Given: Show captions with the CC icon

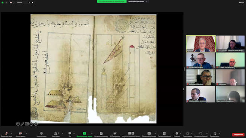Looking at the screenshot, I should click(x=149, y=133).
